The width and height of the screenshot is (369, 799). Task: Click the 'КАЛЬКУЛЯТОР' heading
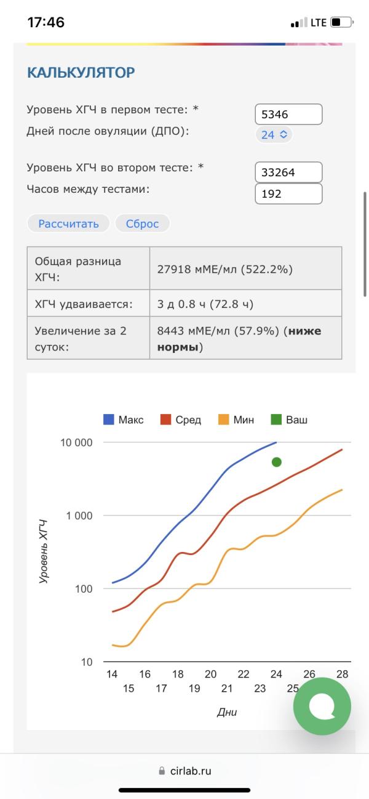[81, 73]
